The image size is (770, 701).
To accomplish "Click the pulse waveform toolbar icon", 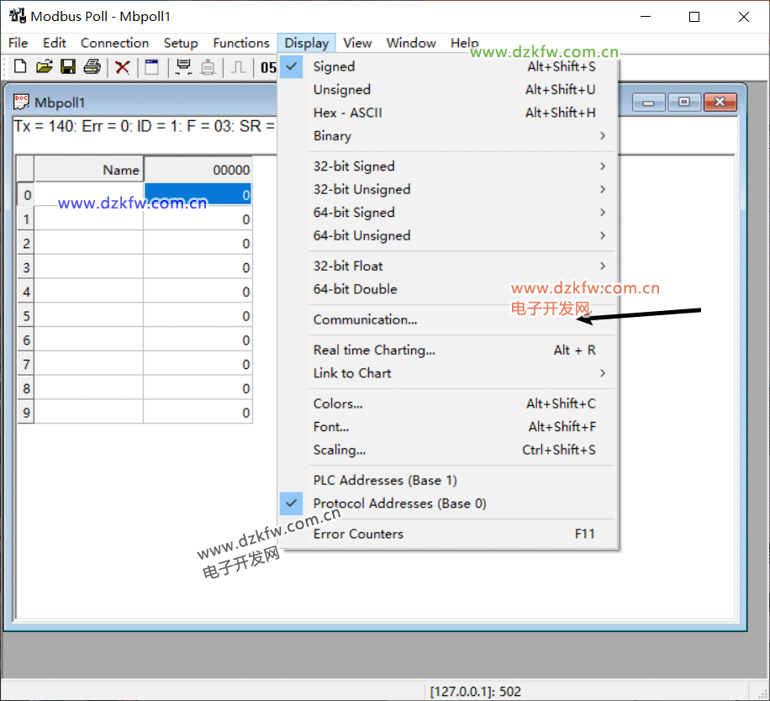I will pos(238,67).
